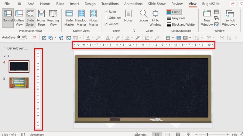Click the Slide Master icon

(x=69, y=18)
